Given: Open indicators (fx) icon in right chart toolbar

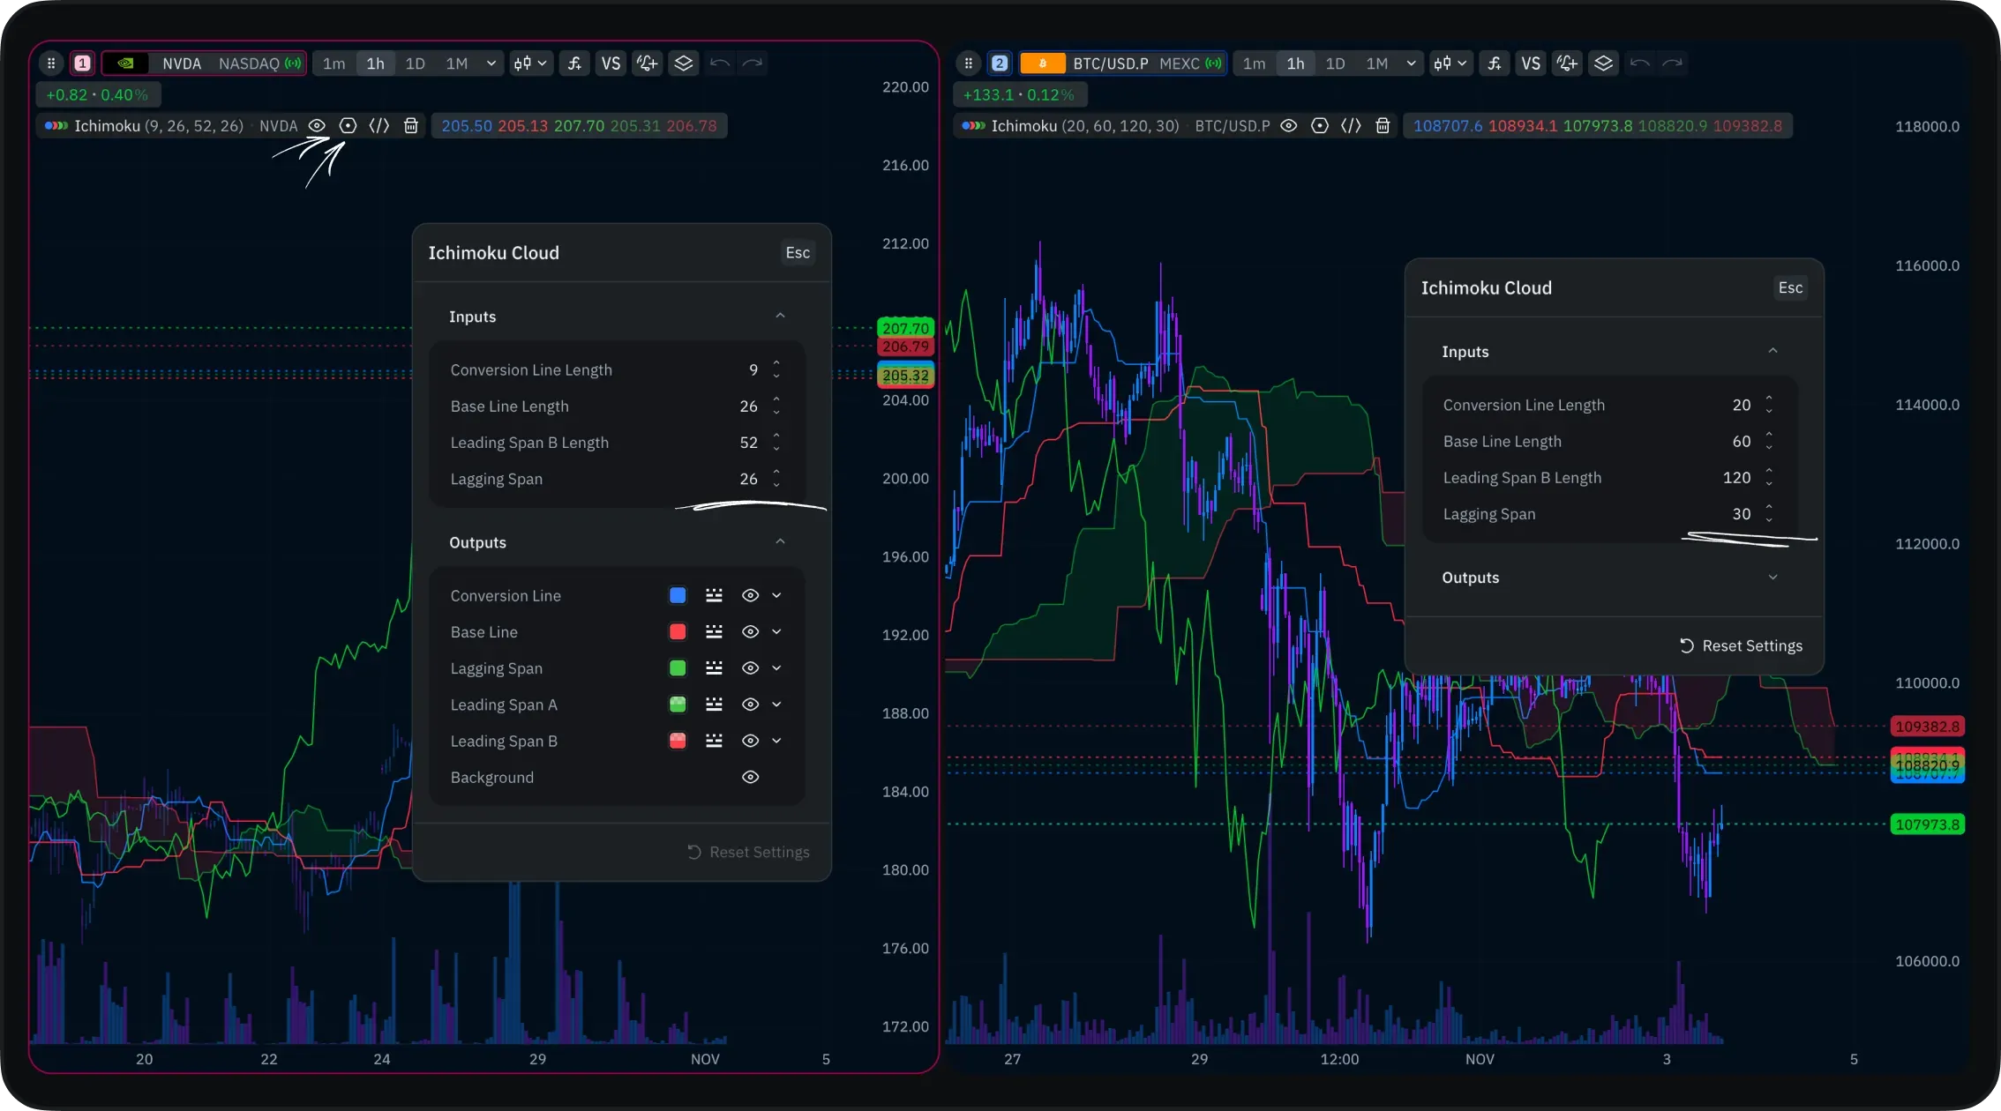Looking at the screenshot, I should click(x=1494, y=63).
